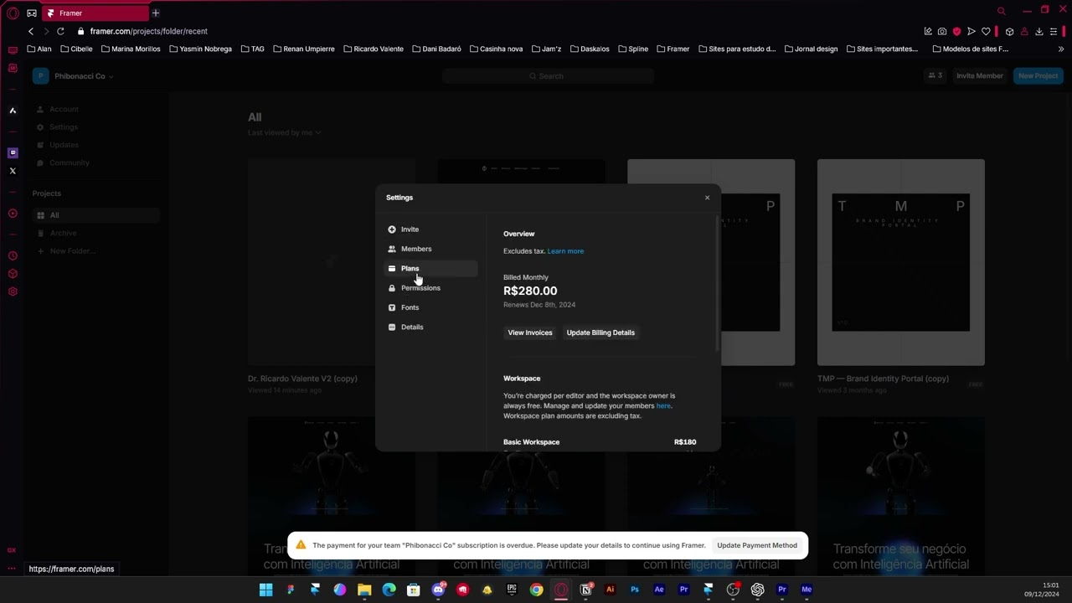The height and width of the screenshot is (603, 1072).
Task: Click Update Billing Details
Action: pyautogui.click(x=600, y=332)
